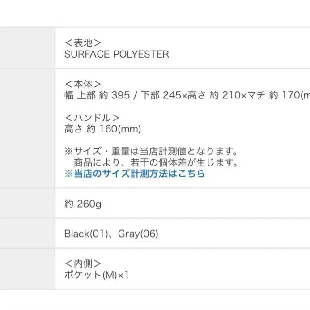
Task: Open the blue 当店のサイズ計測方法はこちら link
Action: pyautogui.click(x=135, y=174)
